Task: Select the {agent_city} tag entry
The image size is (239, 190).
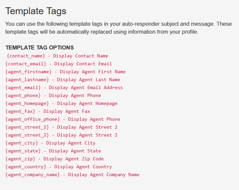Action: [x=50, y=143]
